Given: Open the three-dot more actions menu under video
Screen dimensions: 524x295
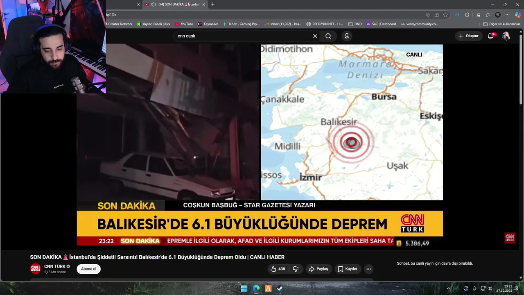Looking at the screenshot, I should click(368, 269).
